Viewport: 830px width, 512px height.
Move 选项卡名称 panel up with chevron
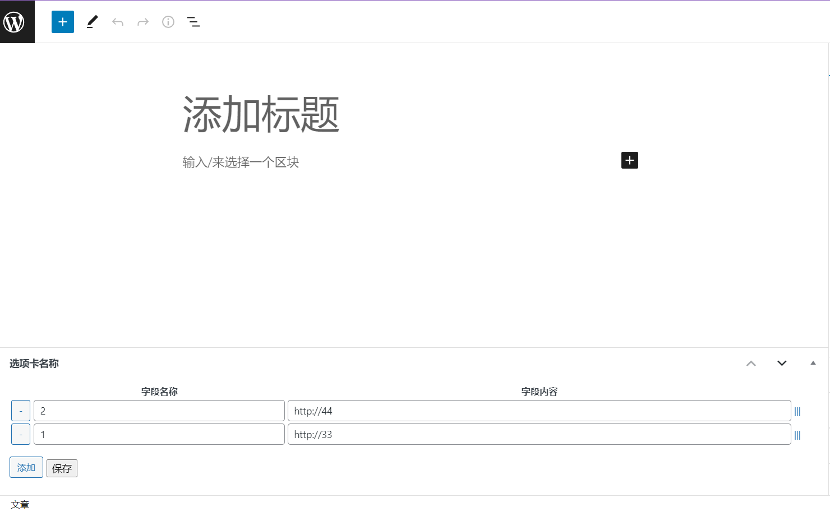pos(751,364)
